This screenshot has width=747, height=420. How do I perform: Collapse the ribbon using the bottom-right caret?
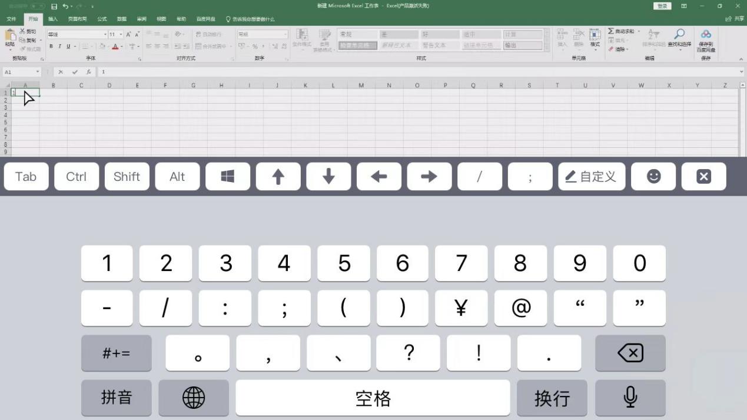741,59
